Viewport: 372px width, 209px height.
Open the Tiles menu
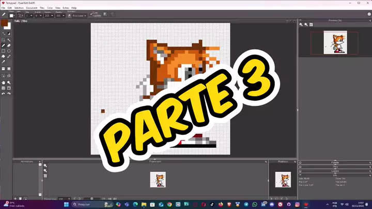pos(42,8)
